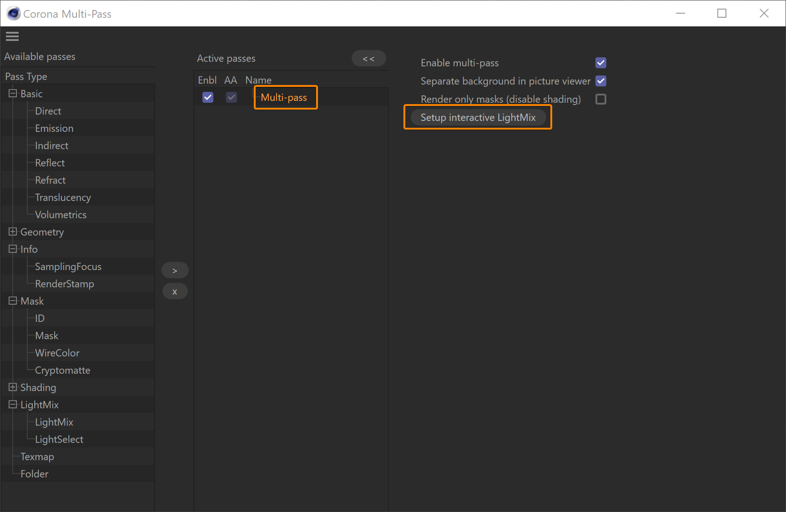
Task: Click the Enbl column header
Action: pyautogui.click(x=207, y=80)
